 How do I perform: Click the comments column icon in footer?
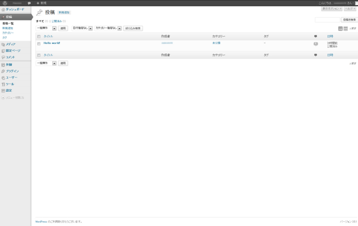(x=315, y=55)
